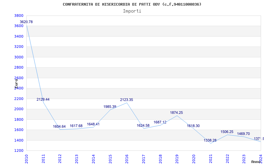Click the 3000 y-axis tick label
264x165 pixels.
point(19,57)
